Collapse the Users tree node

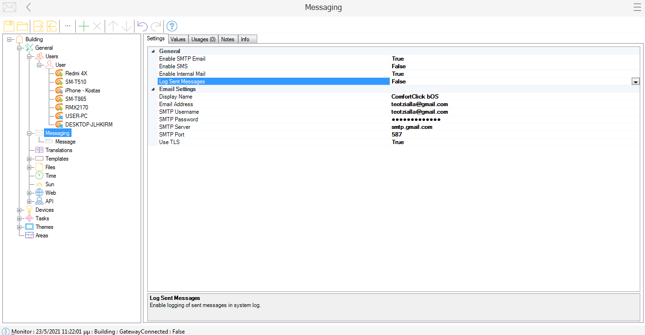[29, 56]
